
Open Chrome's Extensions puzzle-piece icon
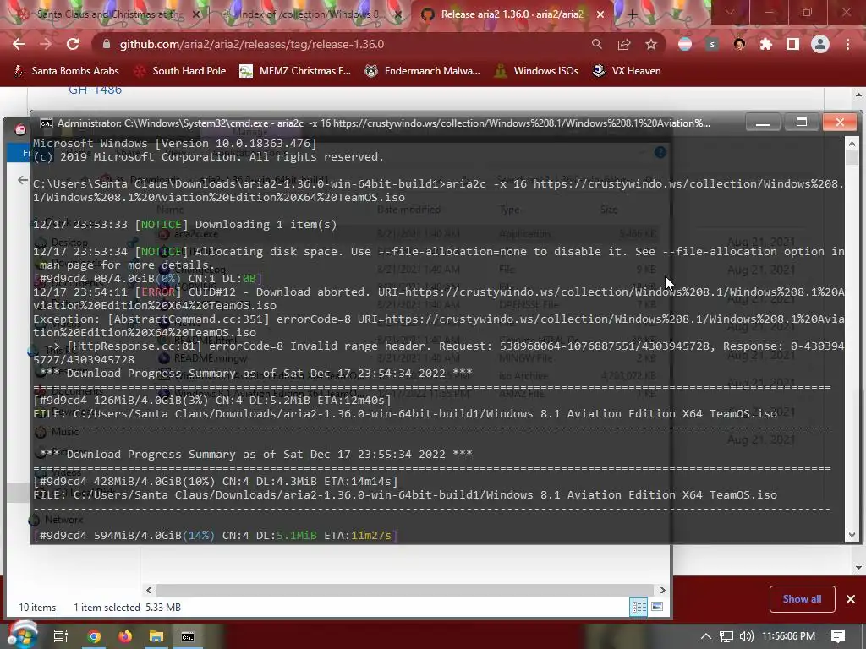pyautogui.click(x=766, y=44)
